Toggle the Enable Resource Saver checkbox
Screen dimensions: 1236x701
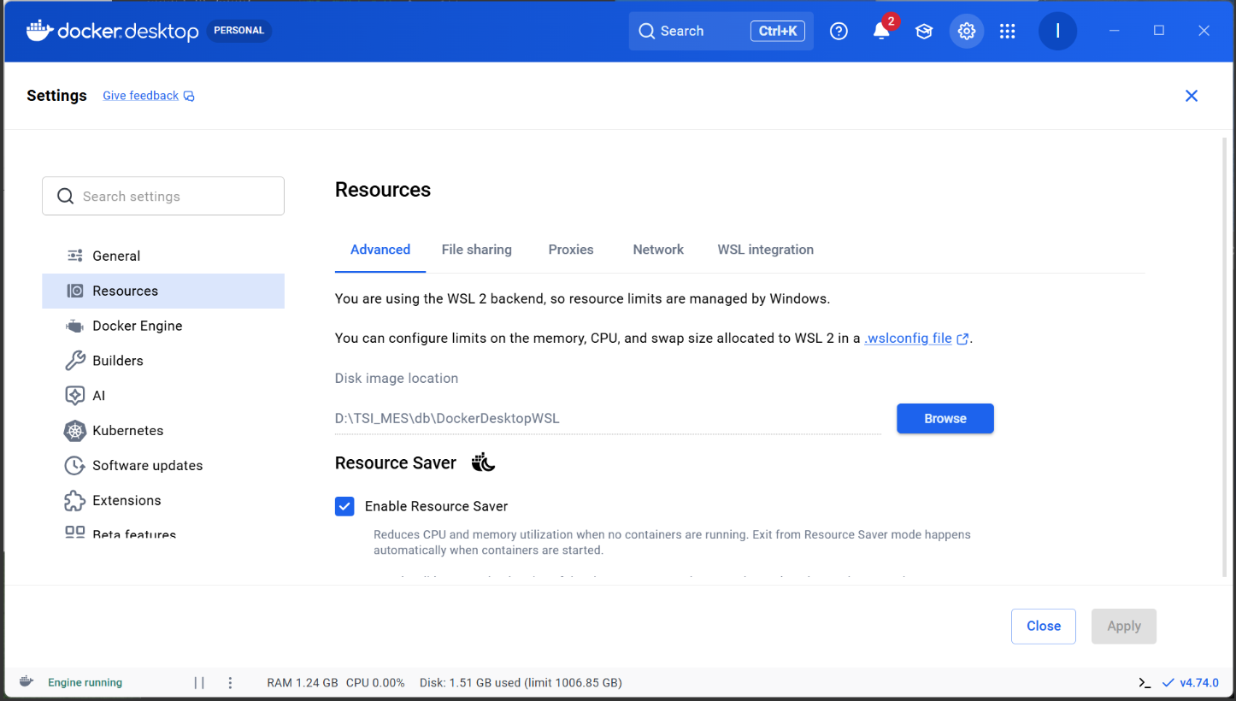click(344, 506)
